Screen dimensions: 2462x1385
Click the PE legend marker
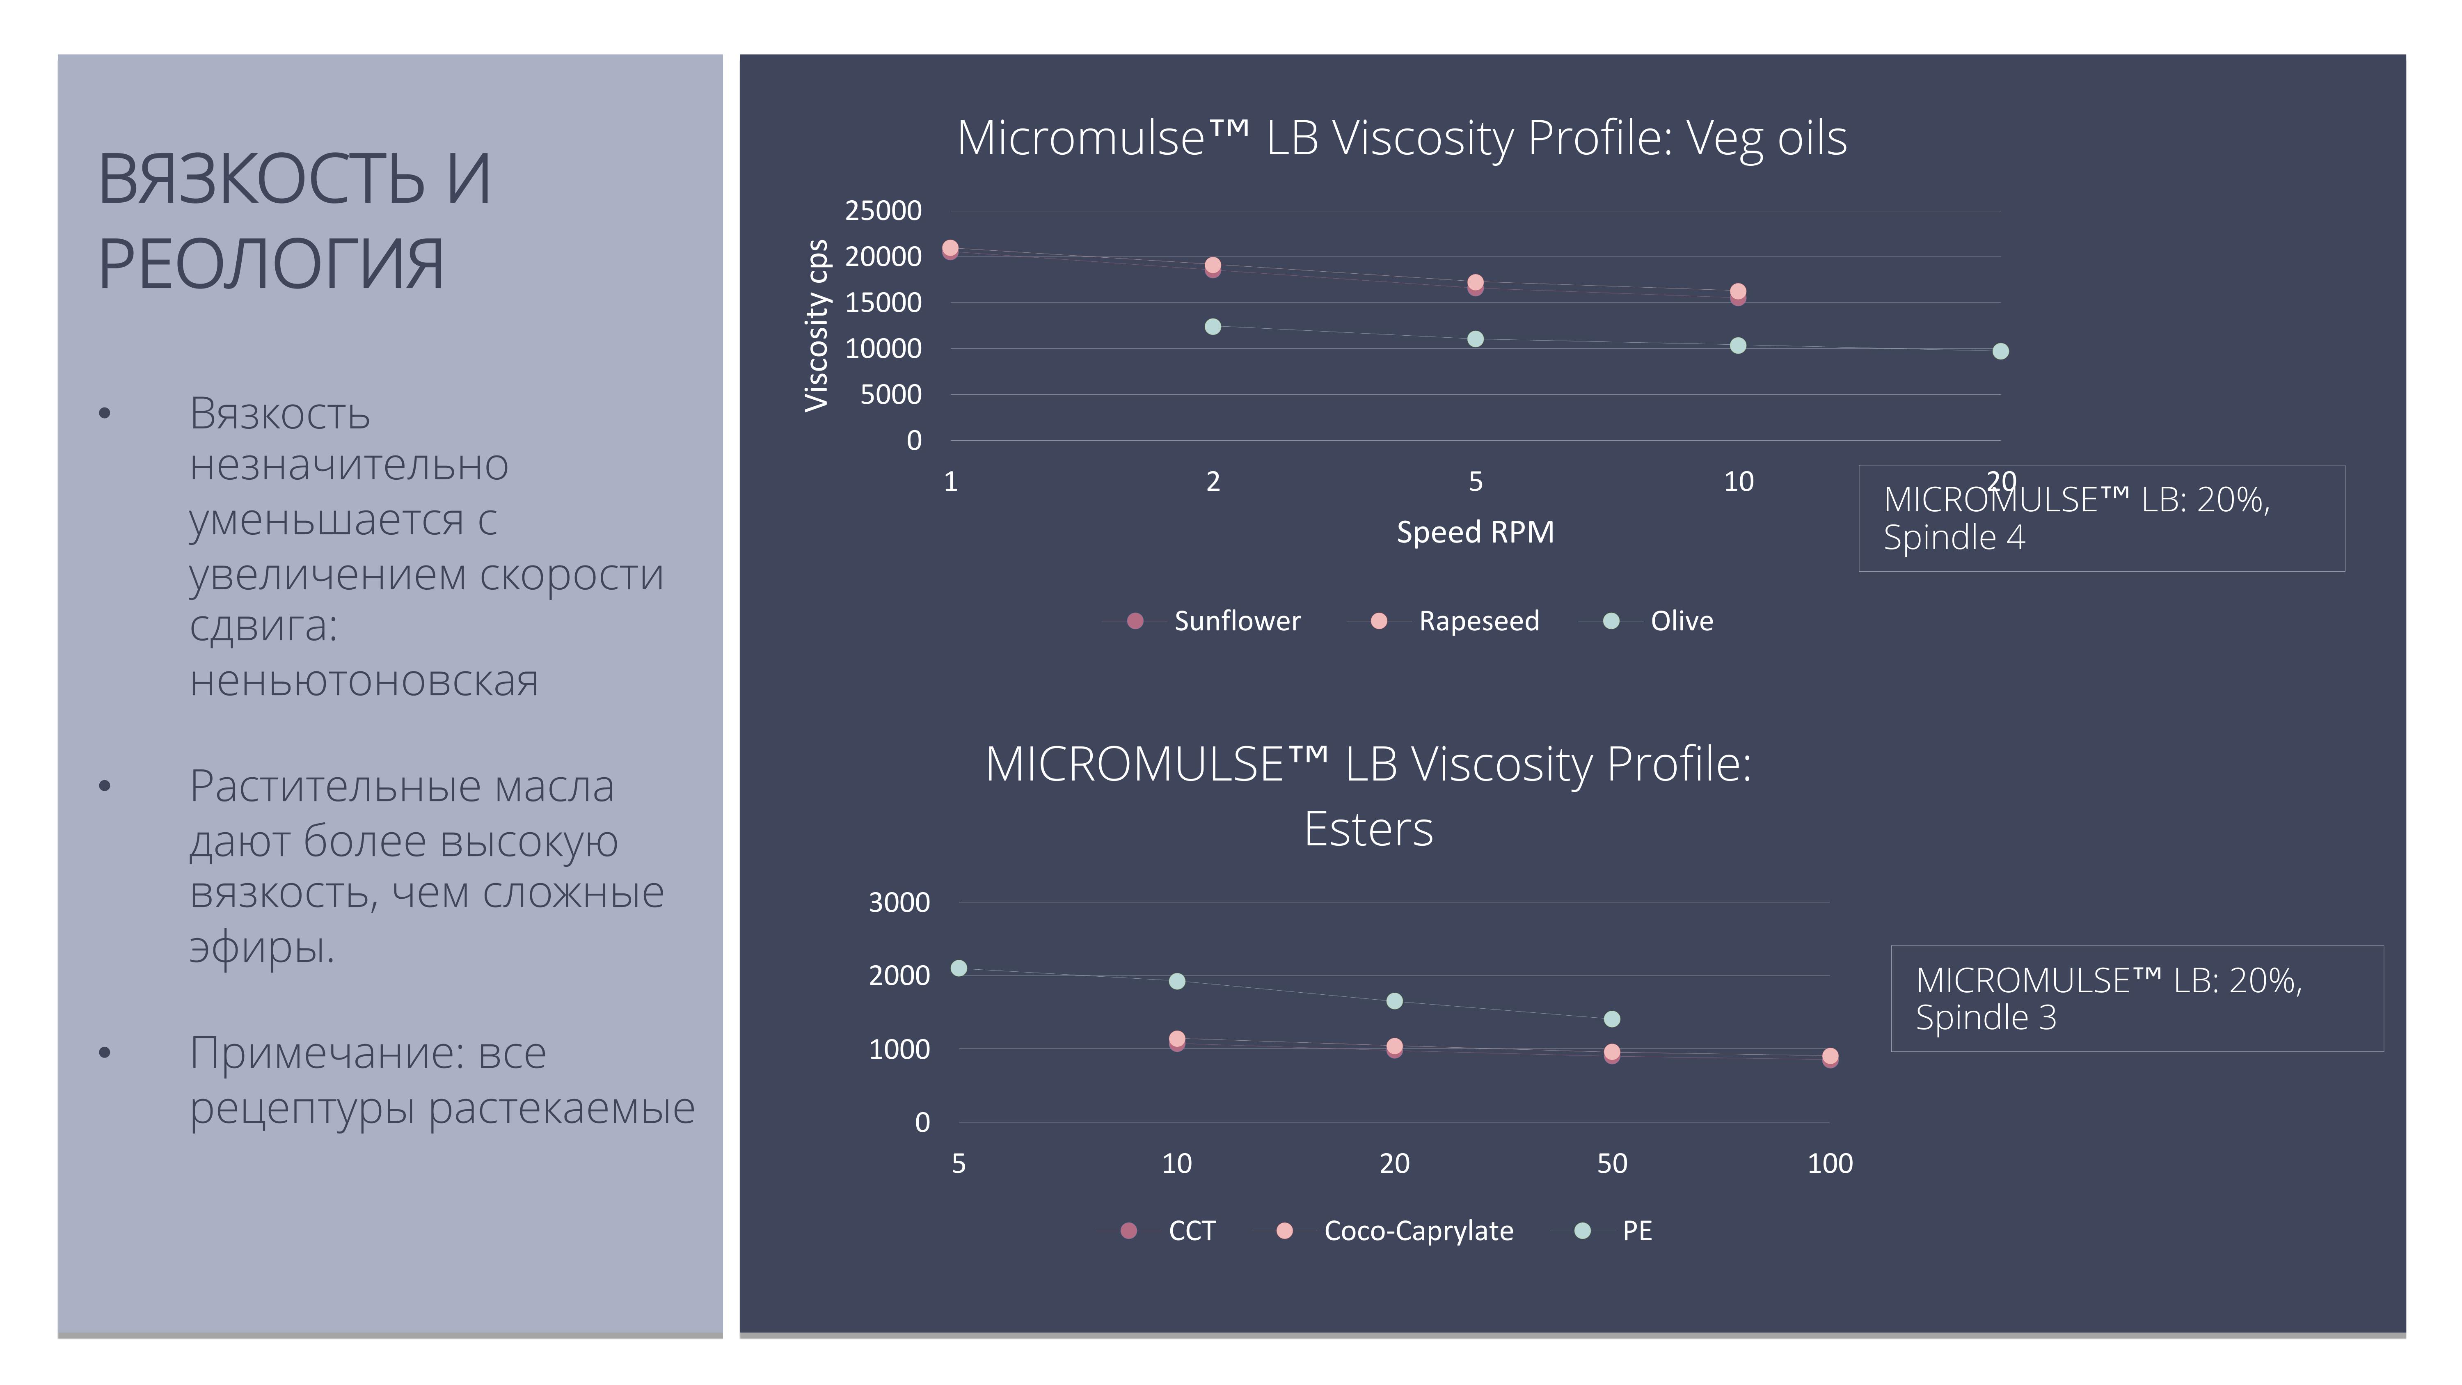pos(1583,1231)
